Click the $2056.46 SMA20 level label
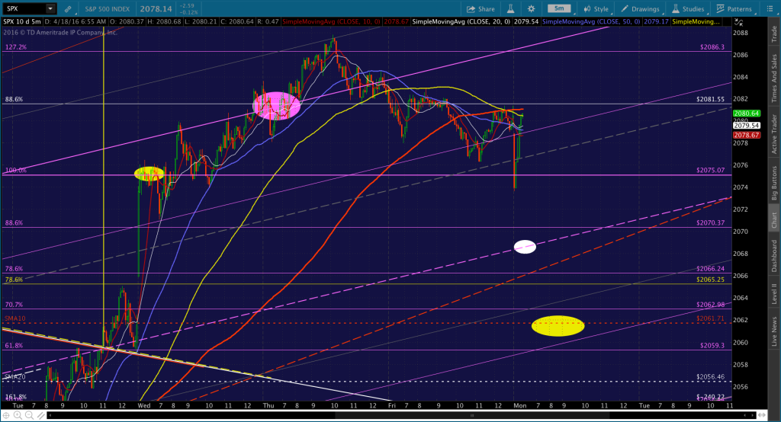Viewport: 781px width, 422px height. (710, 377)
